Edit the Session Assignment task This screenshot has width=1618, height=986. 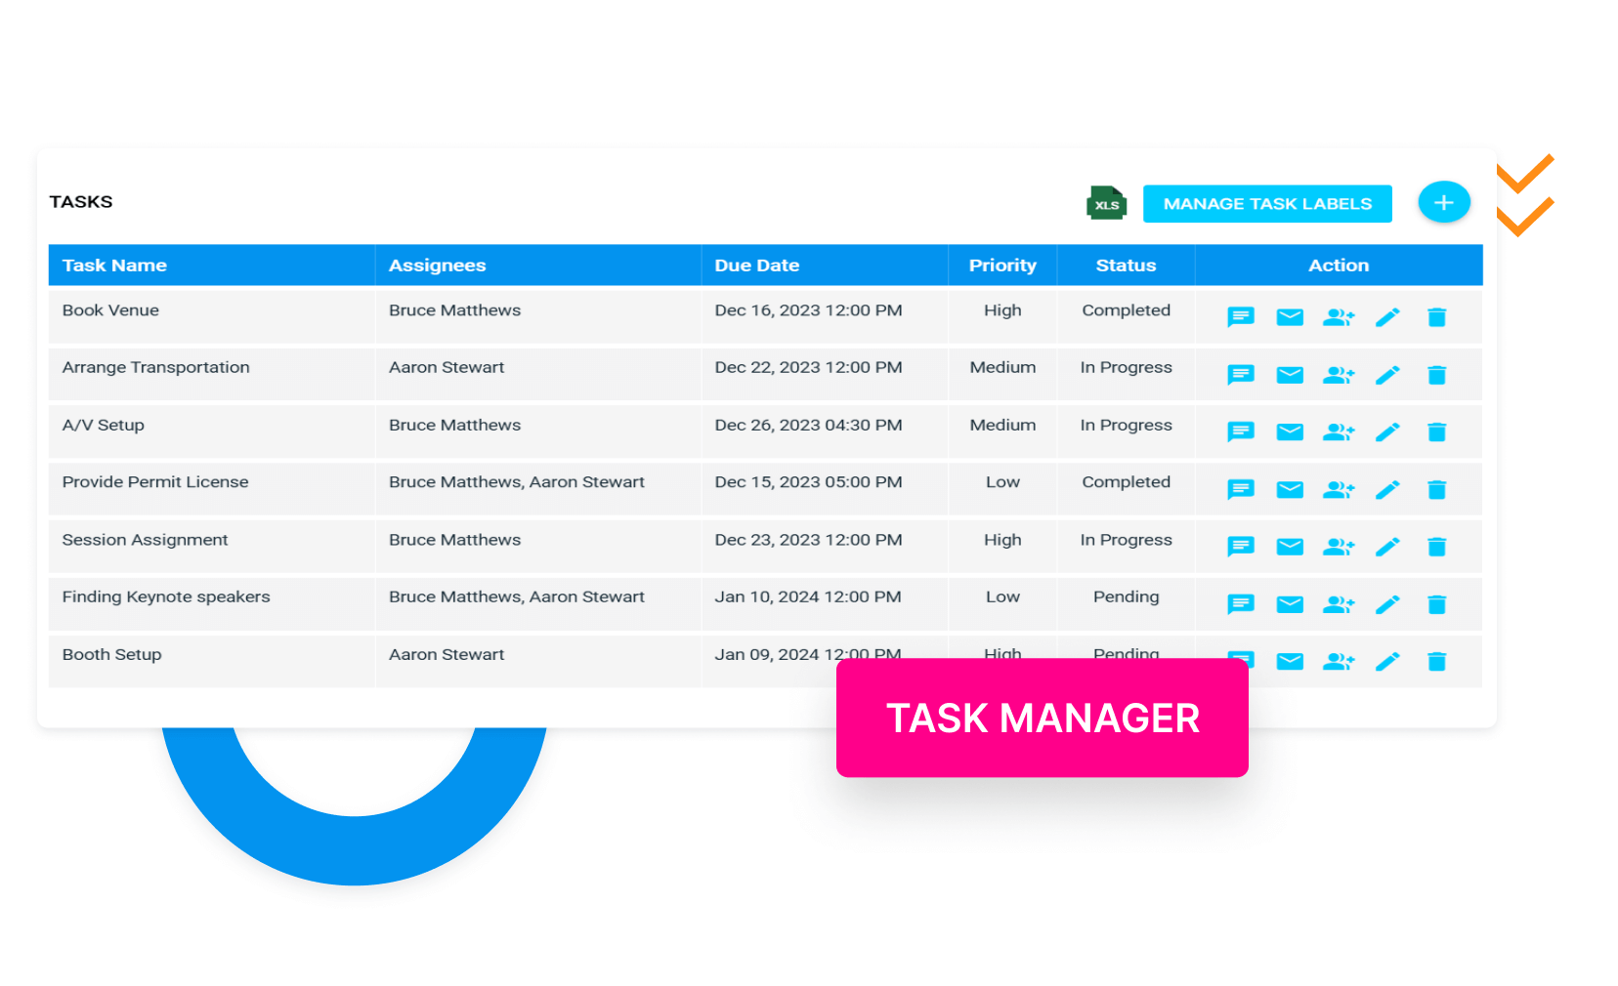[x=1387, y=547]
